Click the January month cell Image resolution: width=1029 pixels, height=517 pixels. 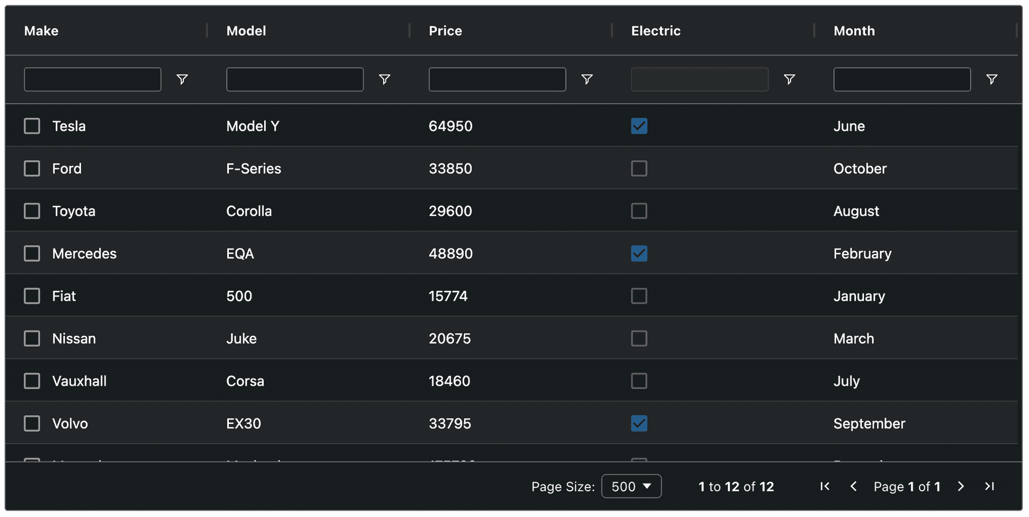click(859, 296)
